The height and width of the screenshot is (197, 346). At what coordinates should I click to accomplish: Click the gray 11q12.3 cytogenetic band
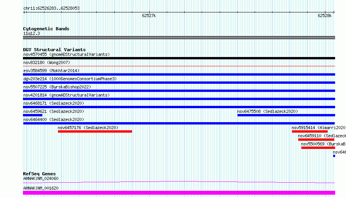point(179,38)
